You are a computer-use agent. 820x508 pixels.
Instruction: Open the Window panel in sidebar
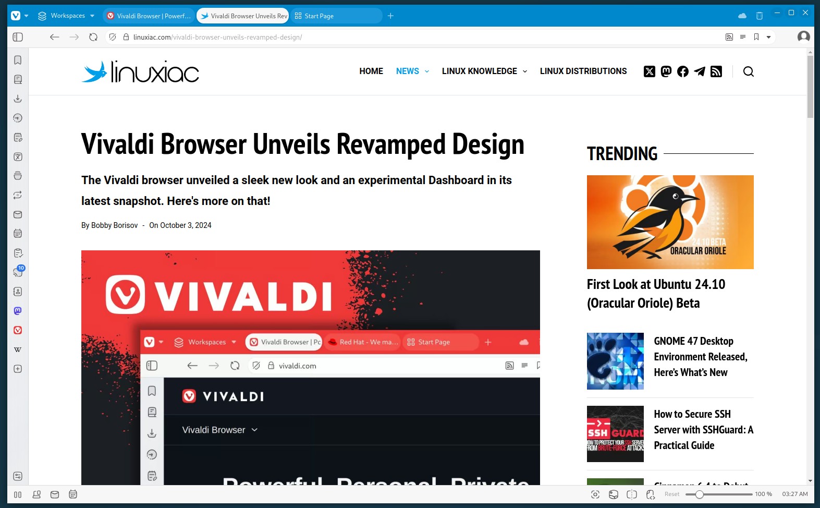18,176
